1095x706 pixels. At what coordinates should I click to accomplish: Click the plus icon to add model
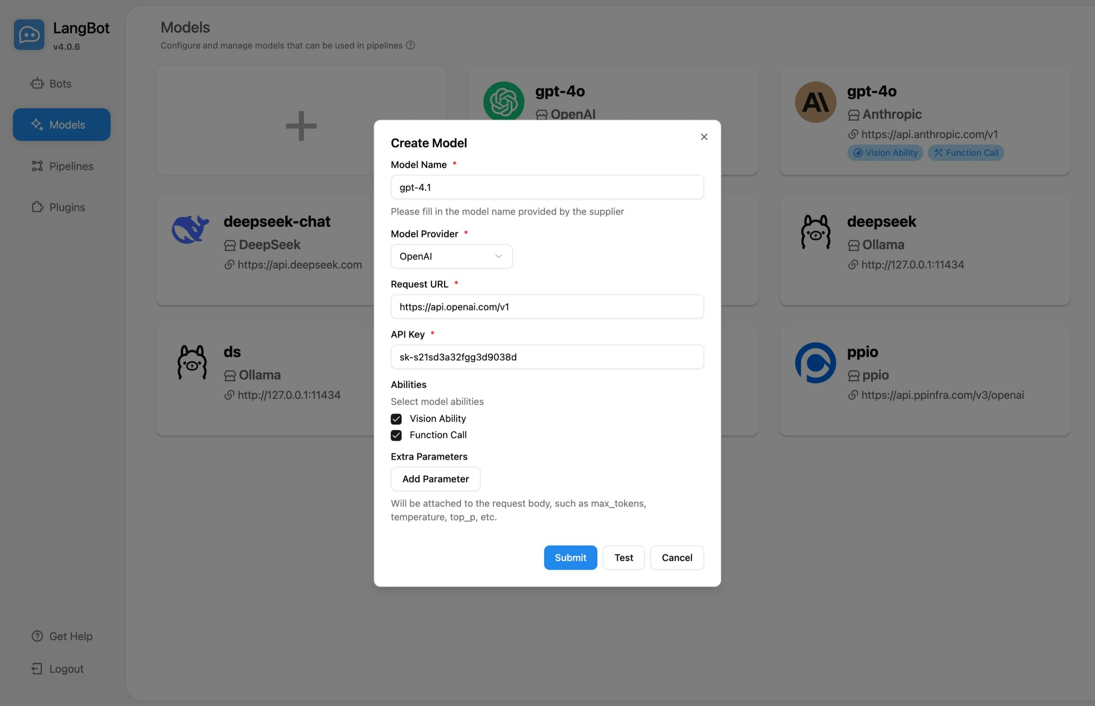[x=301, y=125]
